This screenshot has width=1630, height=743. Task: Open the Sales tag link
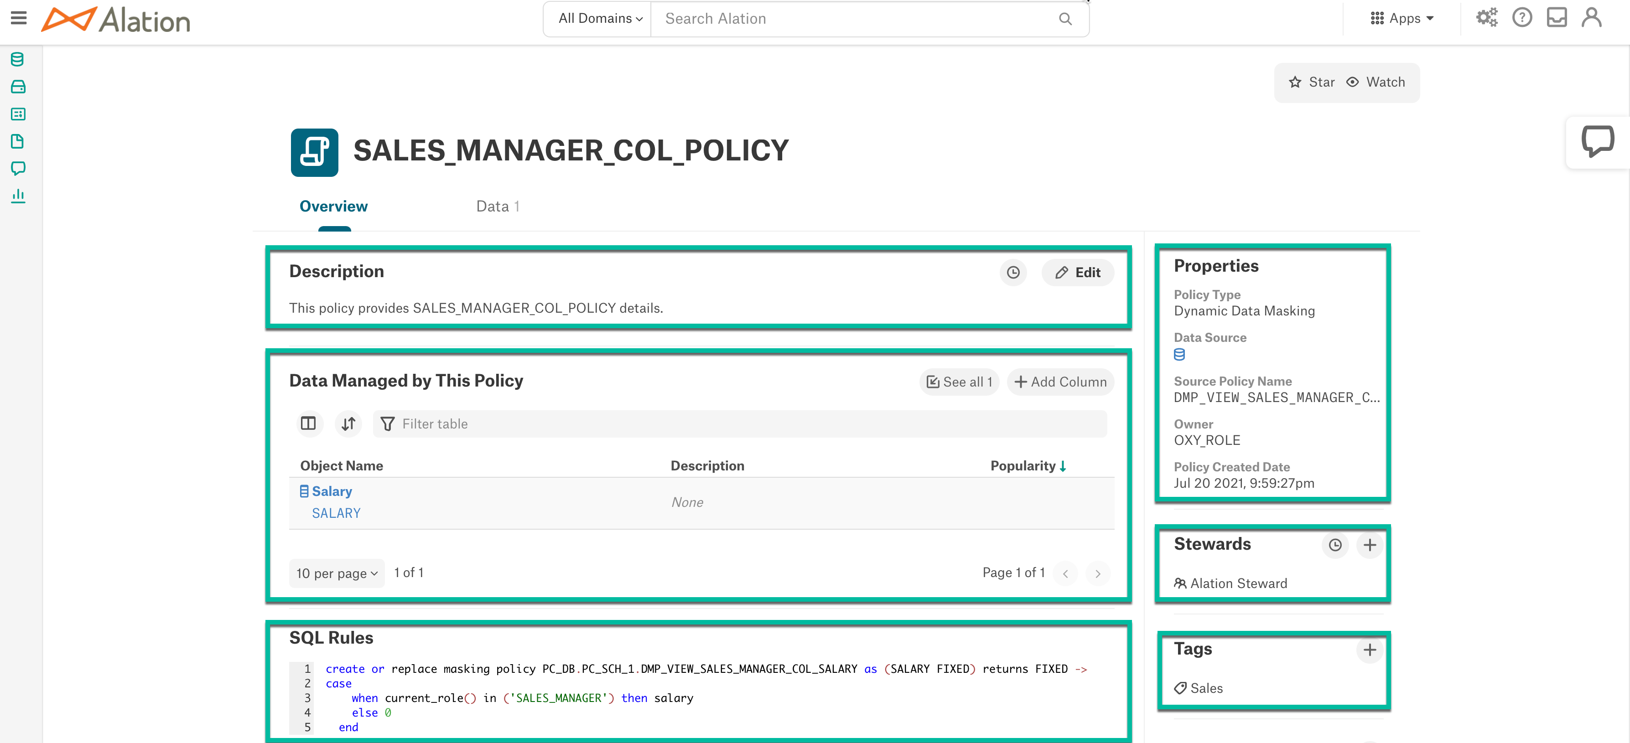click(1206, 689)
